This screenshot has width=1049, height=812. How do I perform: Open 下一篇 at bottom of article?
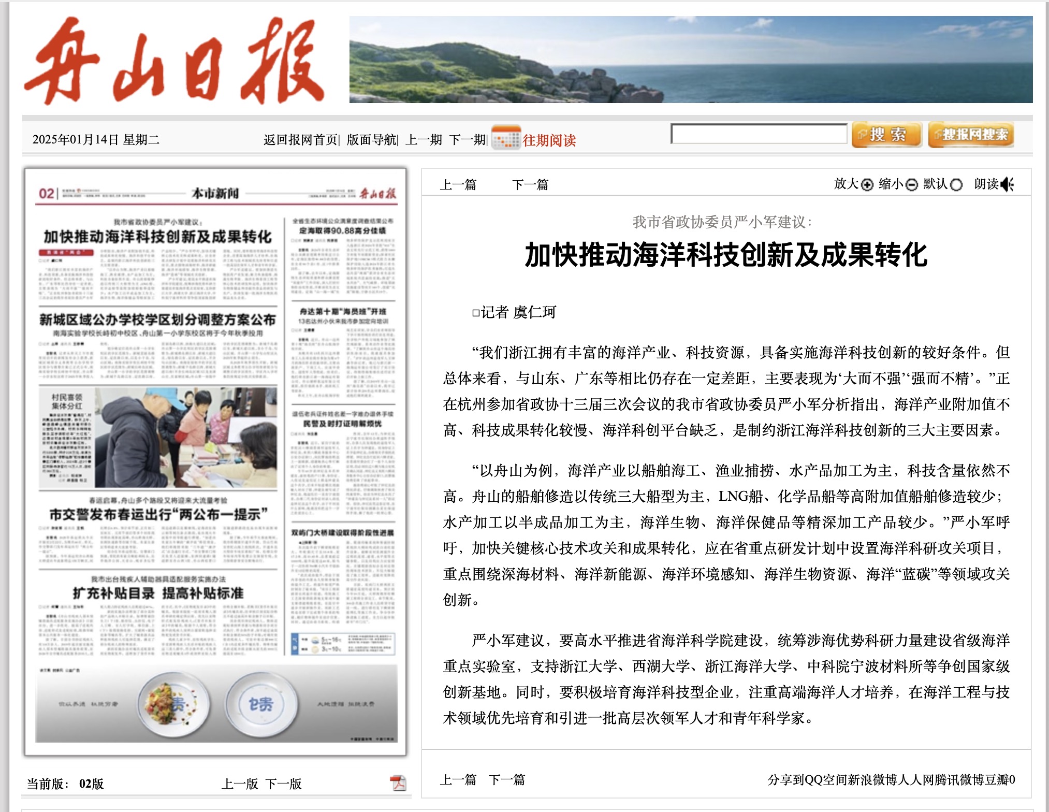(x=507, y=780)
